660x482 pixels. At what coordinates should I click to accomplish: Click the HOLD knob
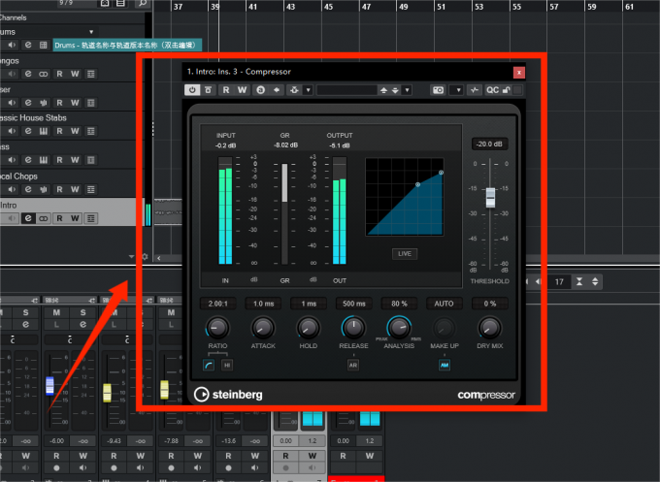[309, 328]
